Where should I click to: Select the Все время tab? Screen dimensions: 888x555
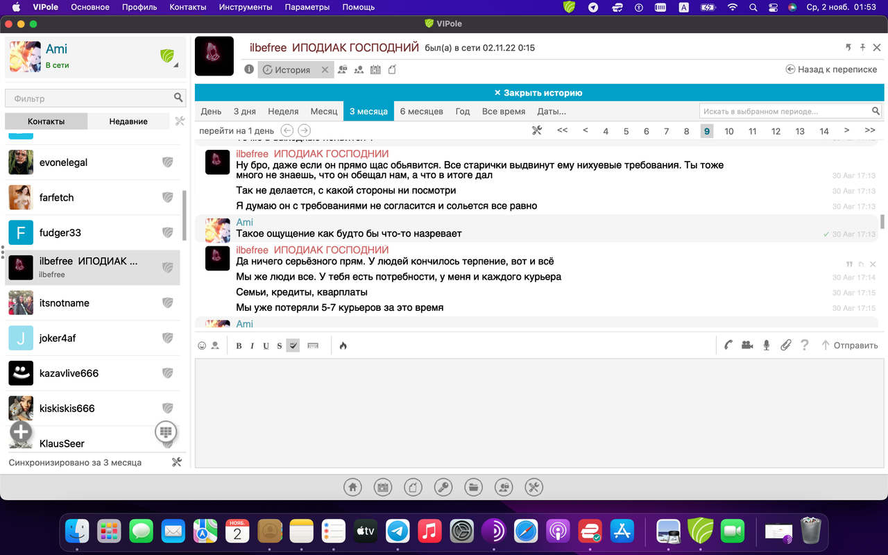504,111
